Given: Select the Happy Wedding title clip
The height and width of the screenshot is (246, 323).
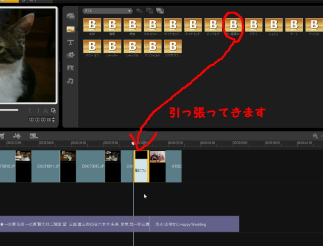Looking at the screenshot, I should tap(194, 224).
